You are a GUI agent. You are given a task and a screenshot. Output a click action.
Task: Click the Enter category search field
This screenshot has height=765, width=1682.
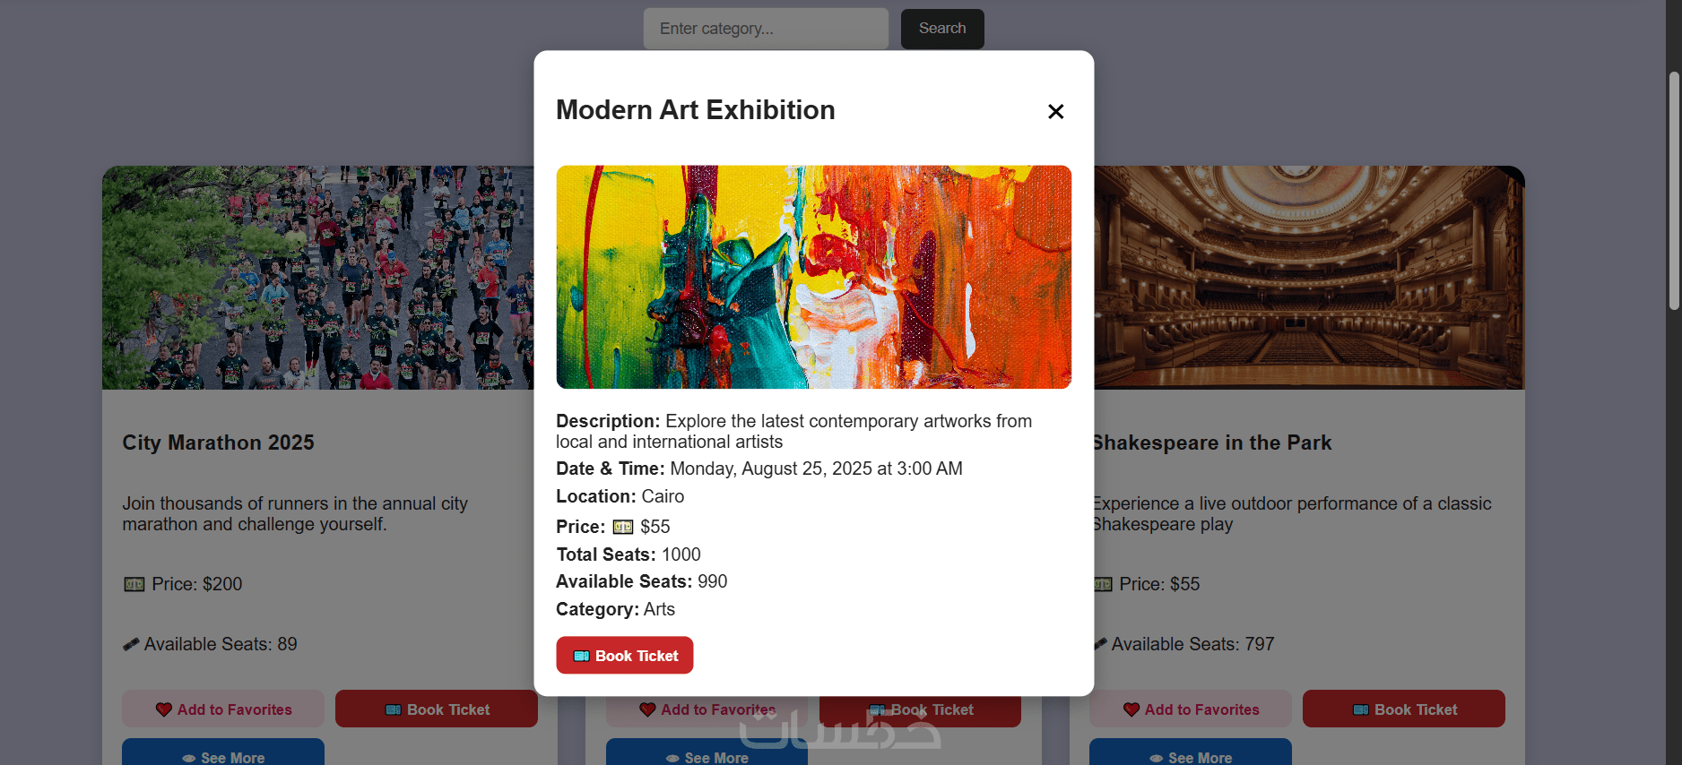(765, 29)
